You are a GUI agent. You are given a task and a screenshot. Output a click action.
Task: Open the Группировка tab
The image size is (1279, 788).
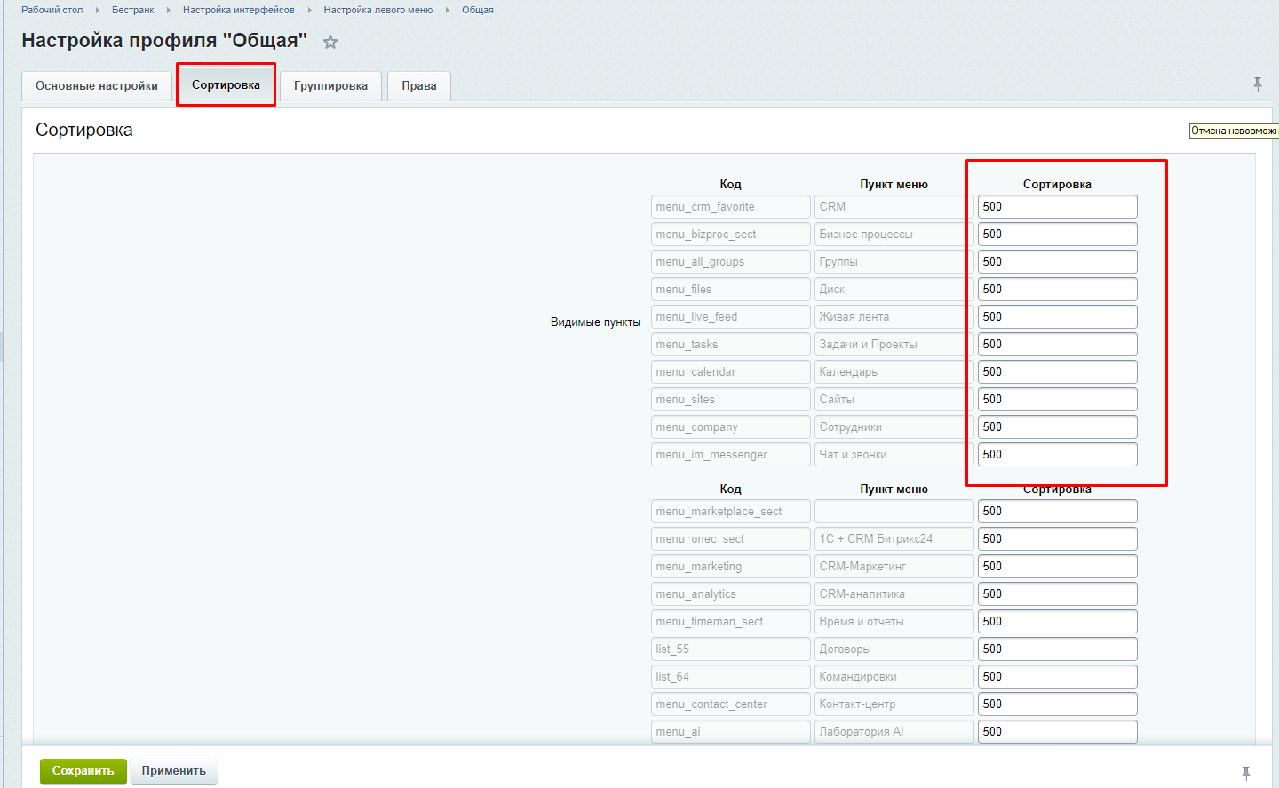[330, 86]
